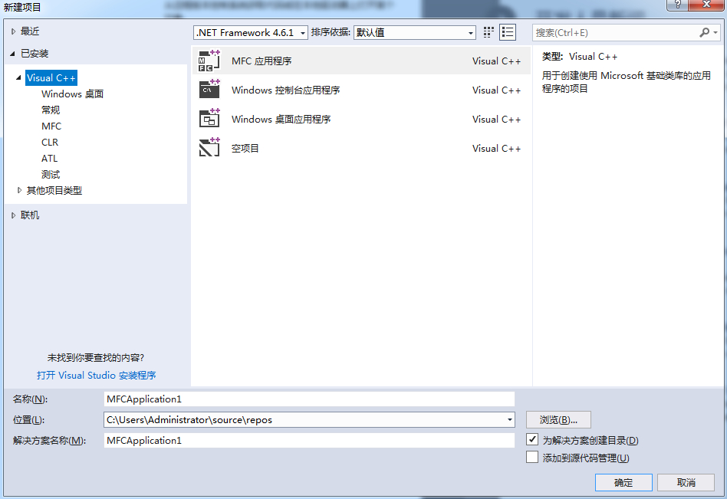Switch to small icons grid view
The image size is (727, 499).
click(x=489, y=32)
